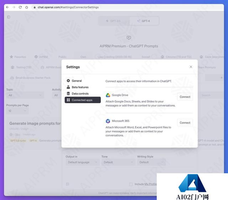Click the Beta features flask icon
Image resolution: width=228 pixels, height=200 pixels.
coord(68,87)
